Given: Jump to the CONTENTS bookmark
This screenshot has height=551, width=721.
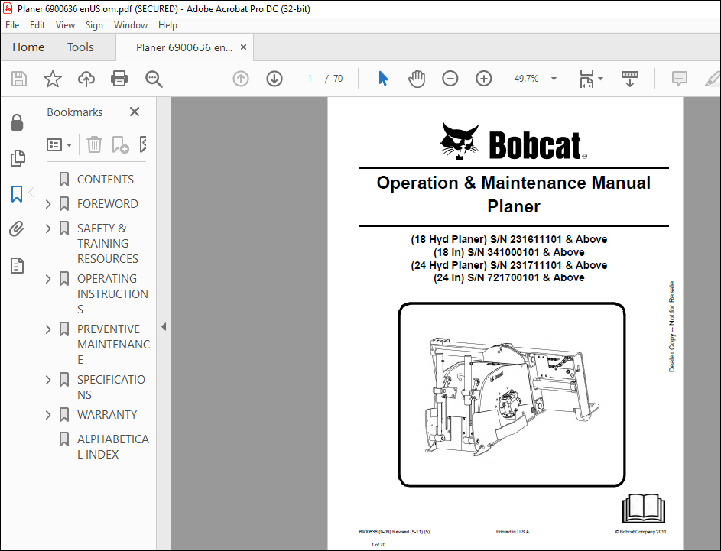Looking at the screenshot, I should 106,180.
